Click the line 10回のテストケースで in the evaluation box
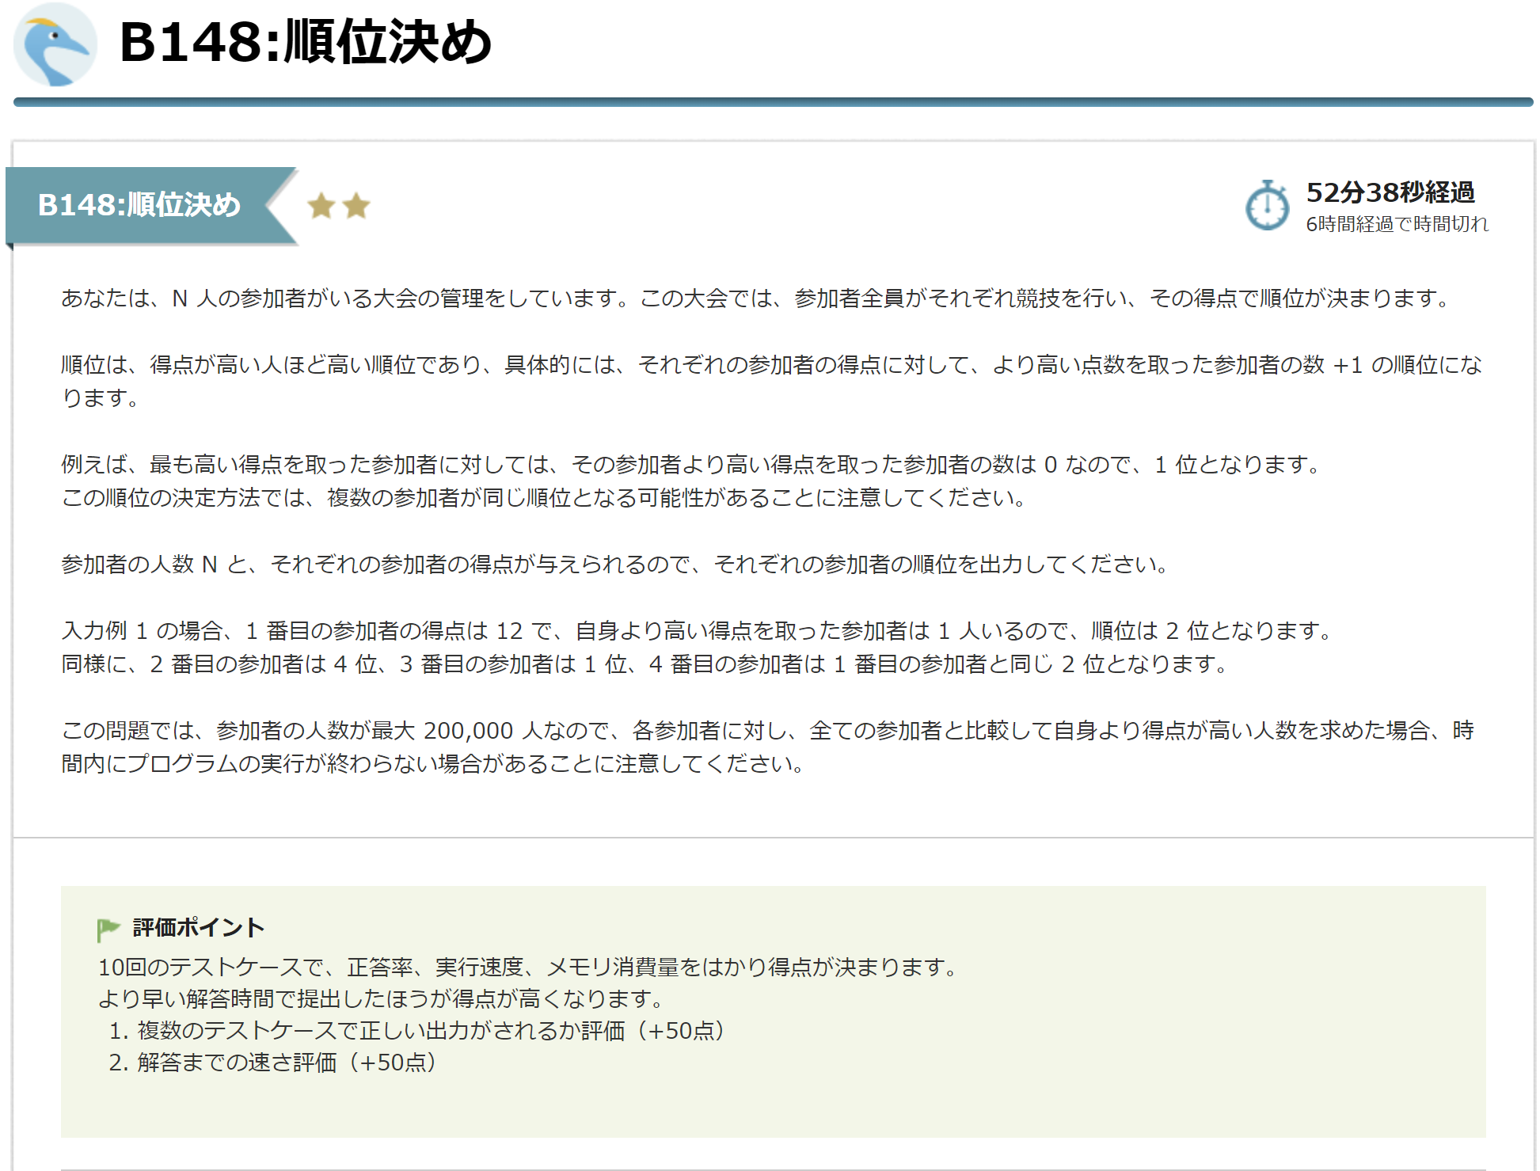 coord(529,968)
